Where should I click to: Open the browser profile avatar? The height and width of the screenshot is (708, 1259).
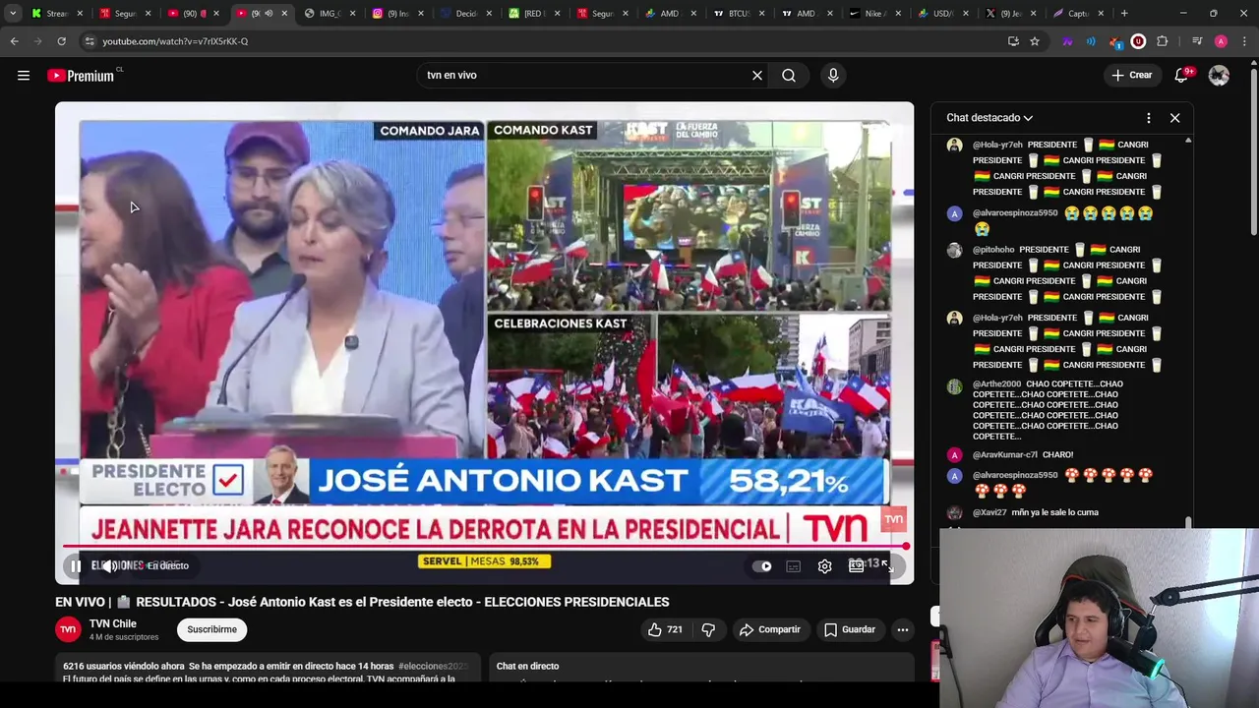pos(1221,41)
